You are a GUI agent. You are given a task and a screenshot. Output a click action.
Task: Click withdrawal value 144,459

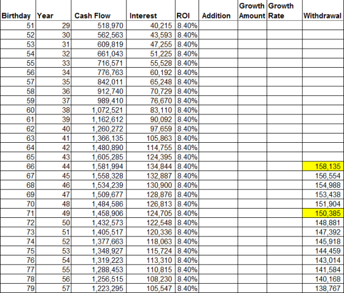pos(328,251)
